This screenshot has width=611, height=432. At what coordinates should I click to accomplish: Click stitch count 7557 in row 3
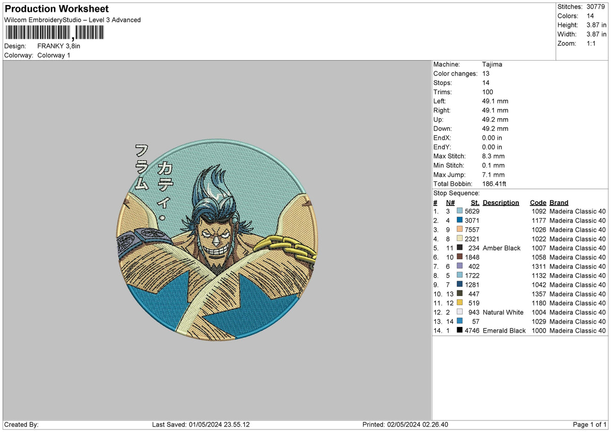point(472,229)
